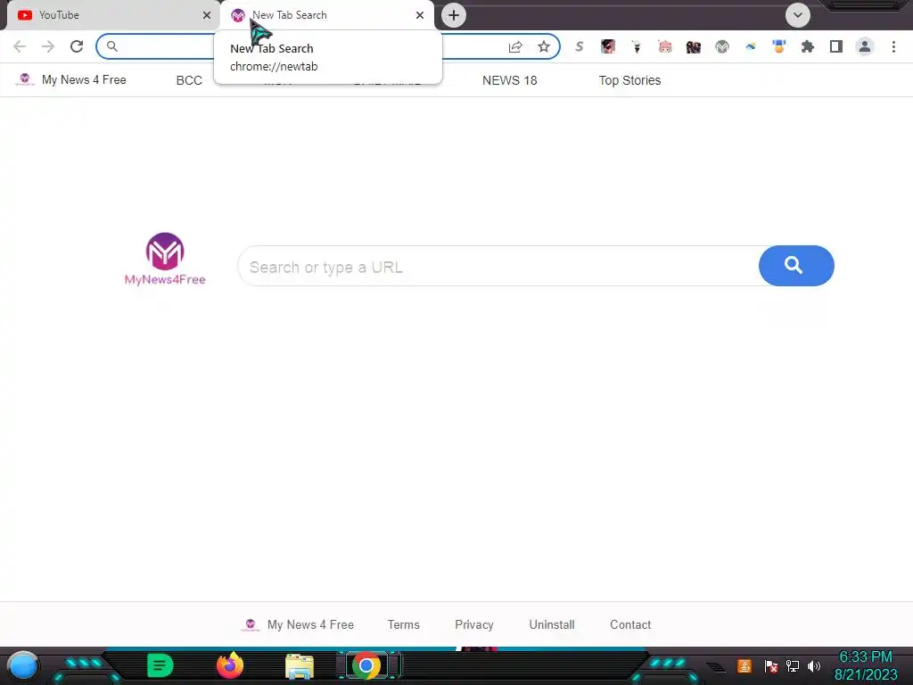Open the Action Center flag icon
This screenshot has width=913, height=685.
click(x=771, y=666)
